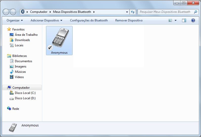Open address bar history dropdown

click(127, 12)
